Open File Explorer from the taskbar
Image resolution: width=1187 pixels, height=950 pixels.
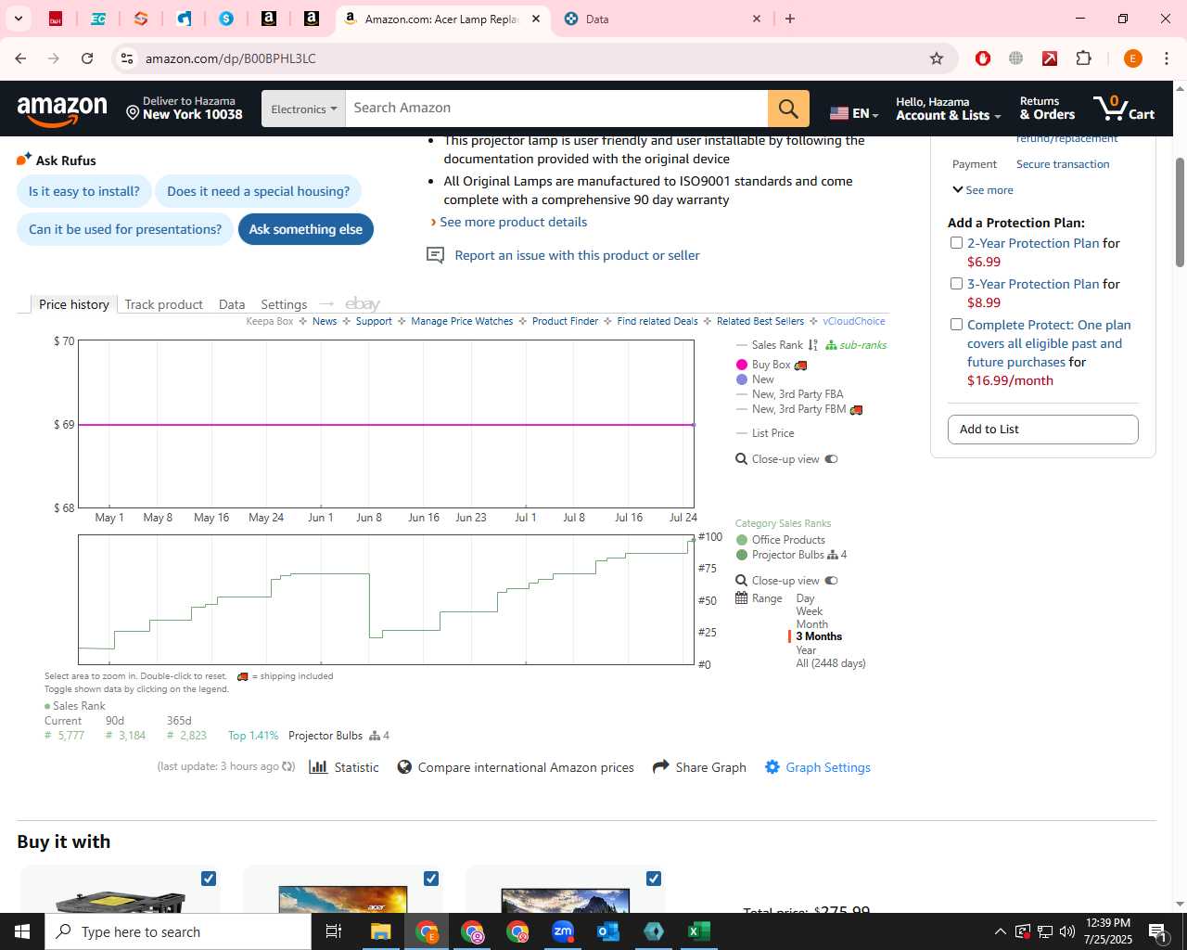(381, 931)
